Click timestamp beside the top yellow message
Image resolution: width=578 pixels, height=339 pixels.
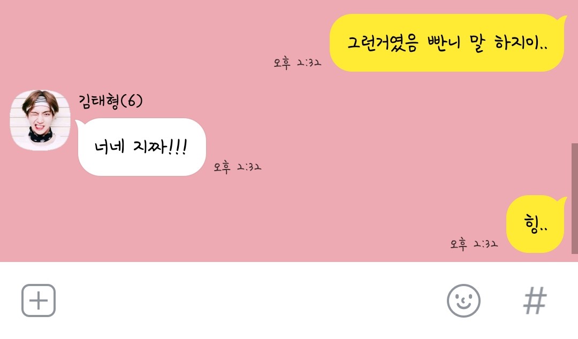(x=298, y=63)
